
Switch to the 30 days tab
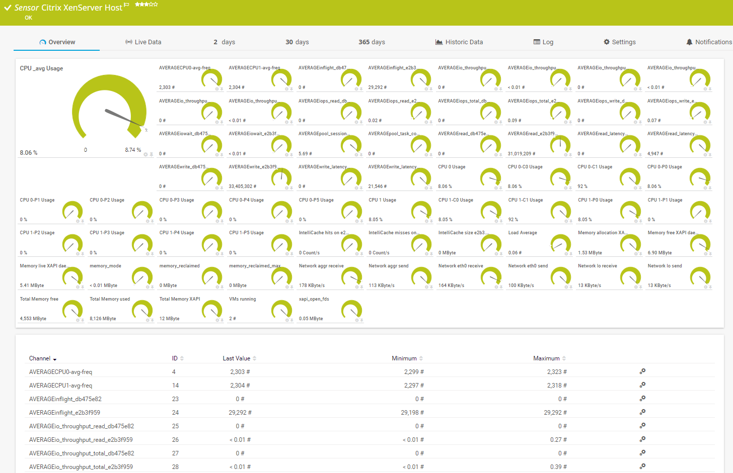tap(297, 42)
